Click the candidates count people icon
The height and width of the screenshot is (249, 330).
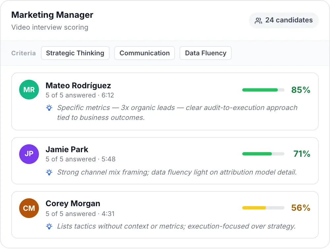coord(258,20)
